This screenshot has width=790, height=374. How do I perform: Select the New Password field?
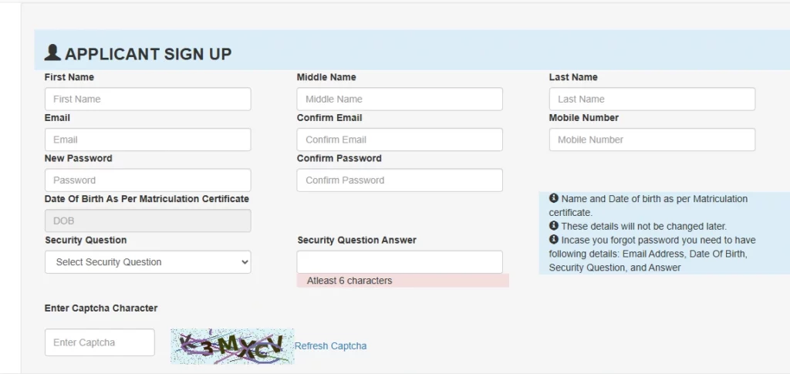147,180
